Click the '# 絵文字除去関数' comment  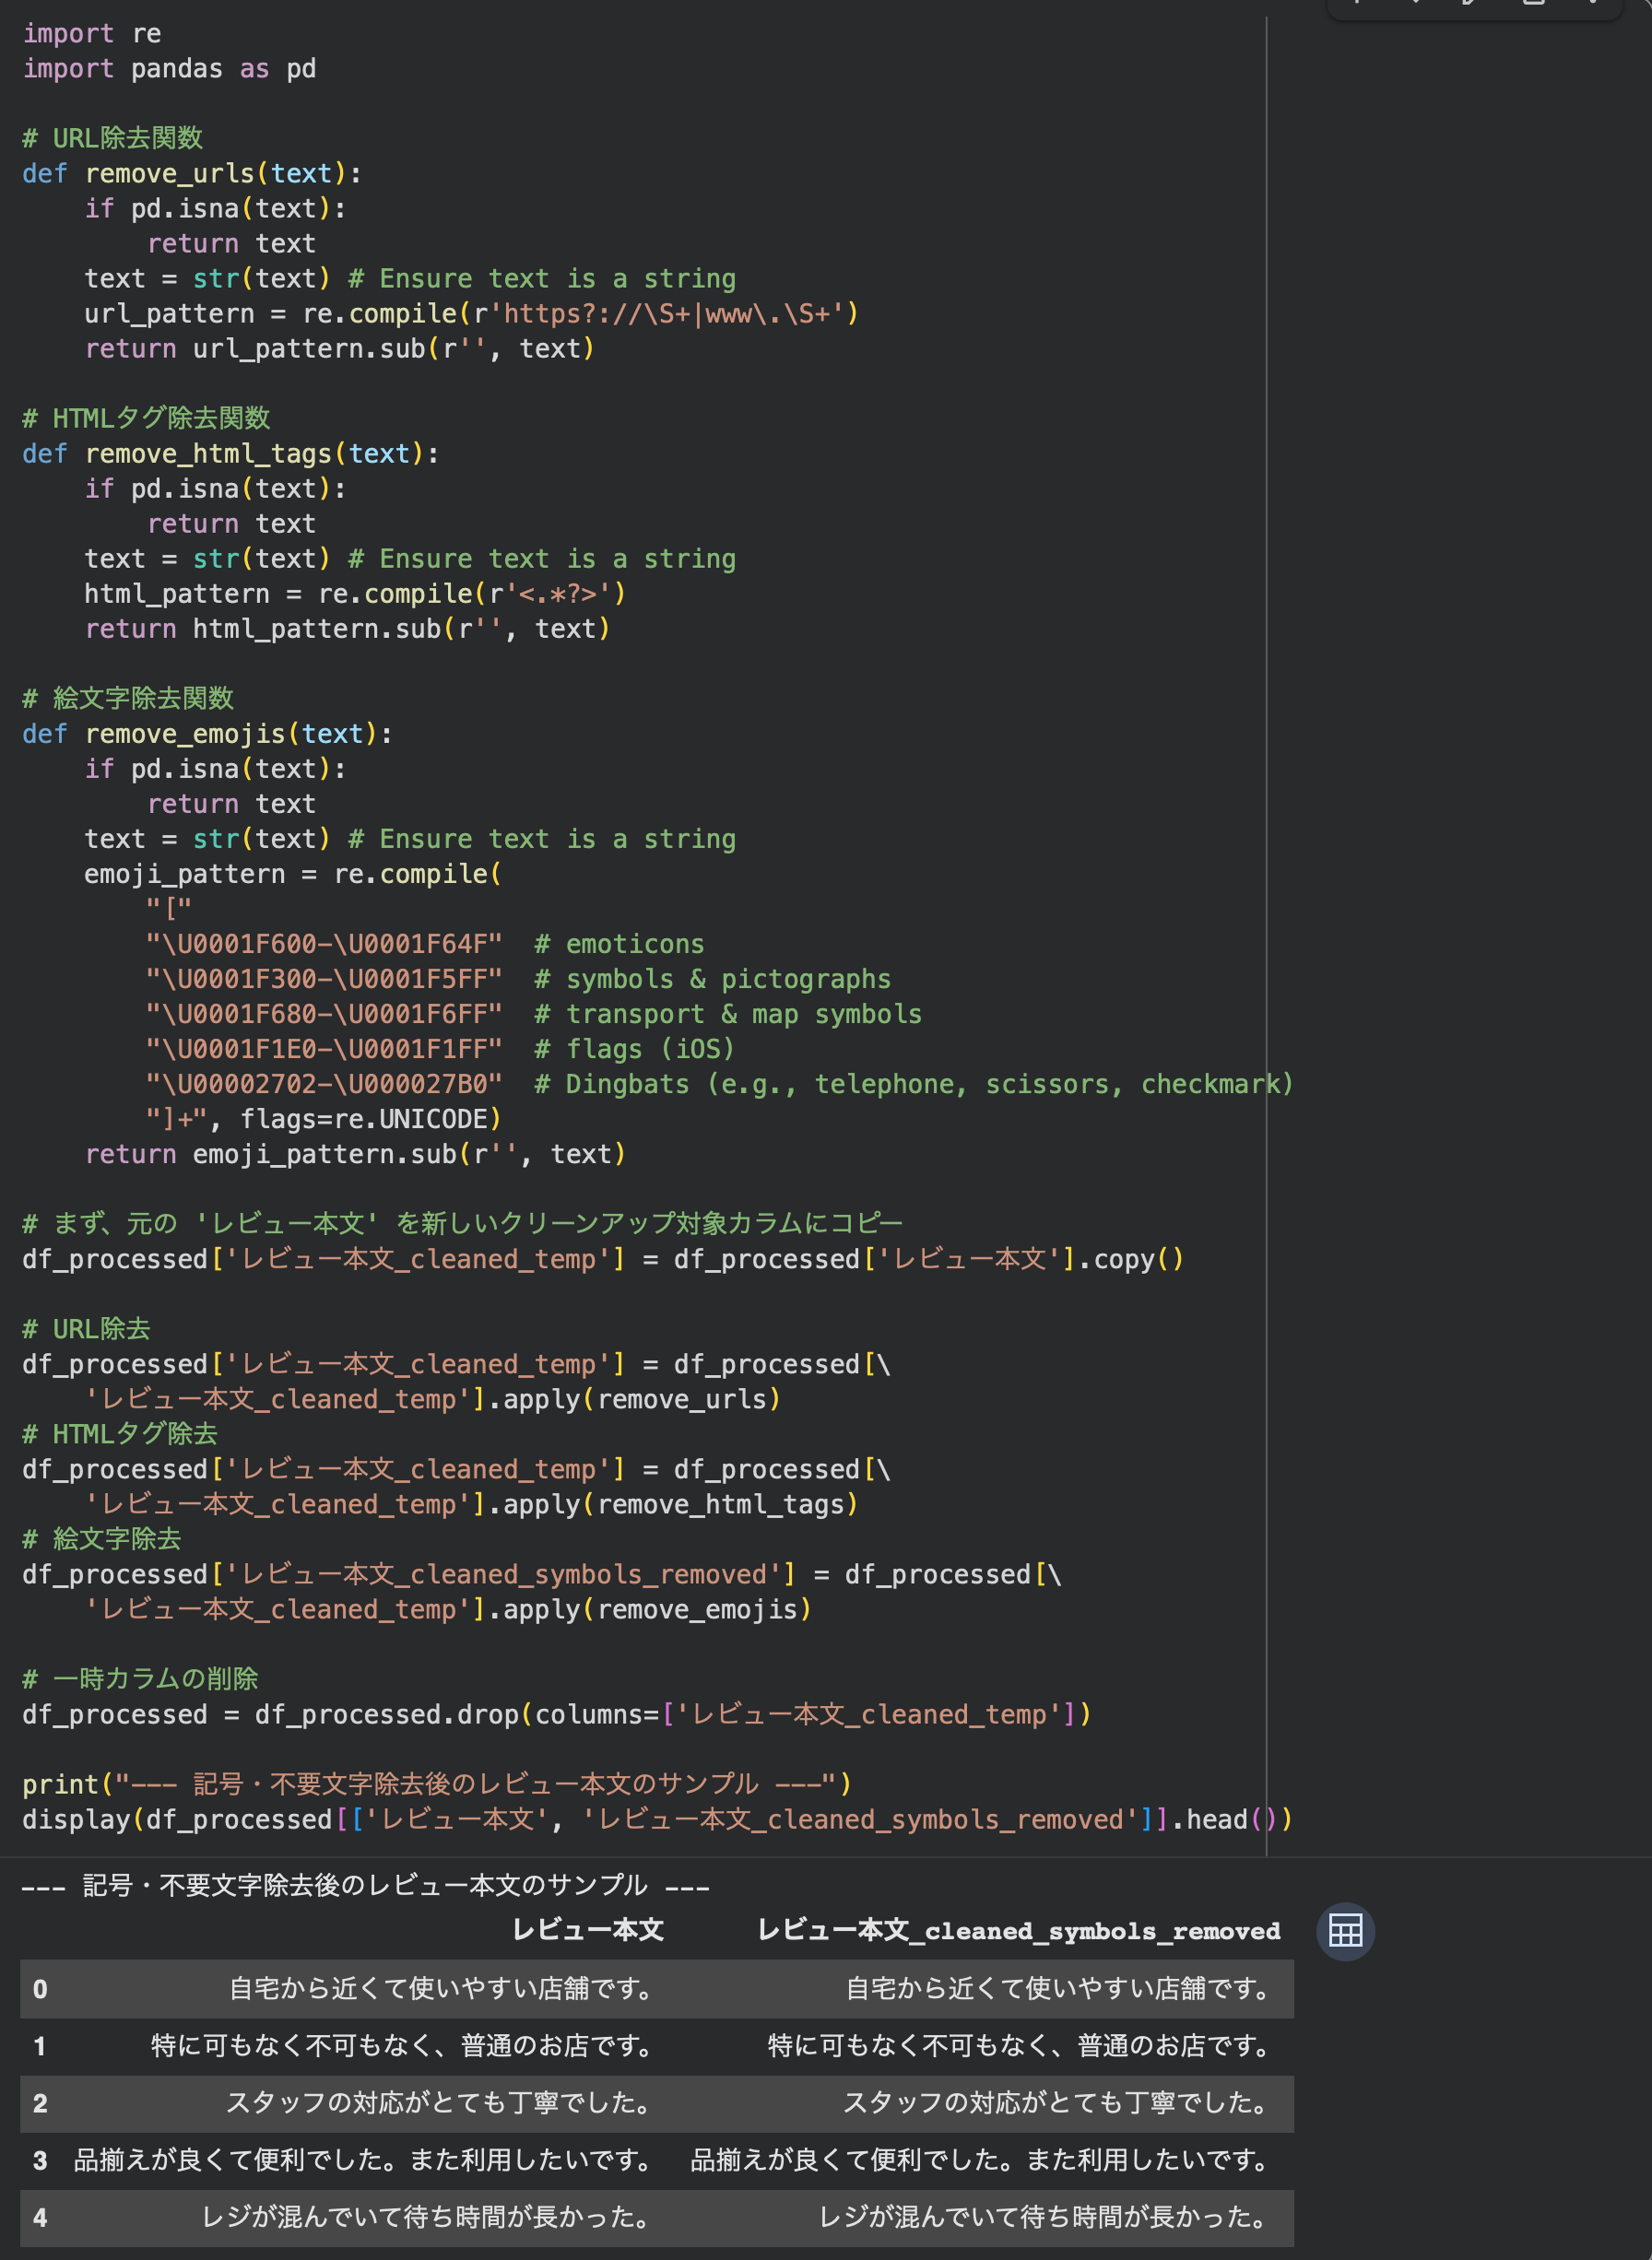point(128,698)
